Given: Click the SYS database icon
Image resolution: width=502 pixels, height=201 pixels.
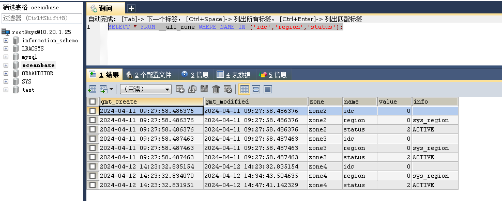Looking at the screenshot, I should pos(16,81).
